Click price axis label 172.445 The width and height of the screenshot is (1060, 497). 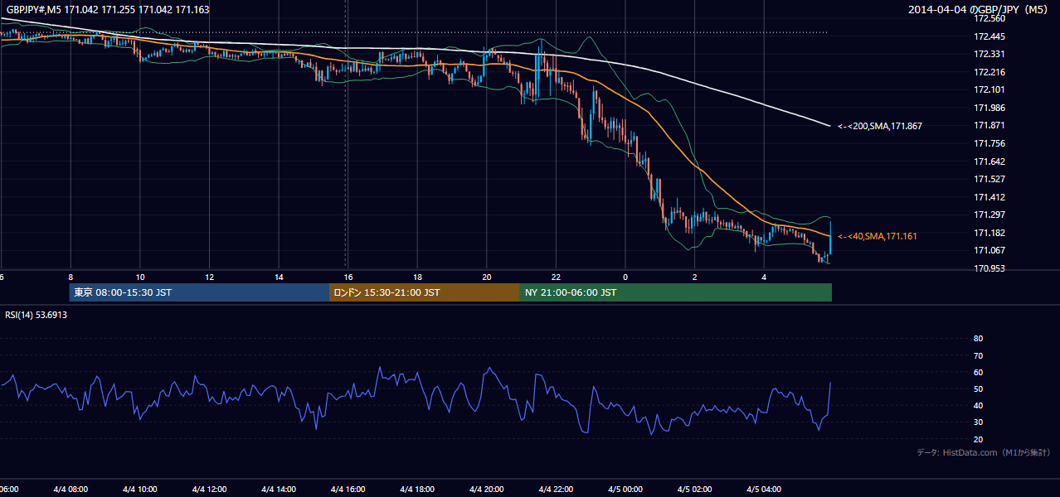coord(989,36)
